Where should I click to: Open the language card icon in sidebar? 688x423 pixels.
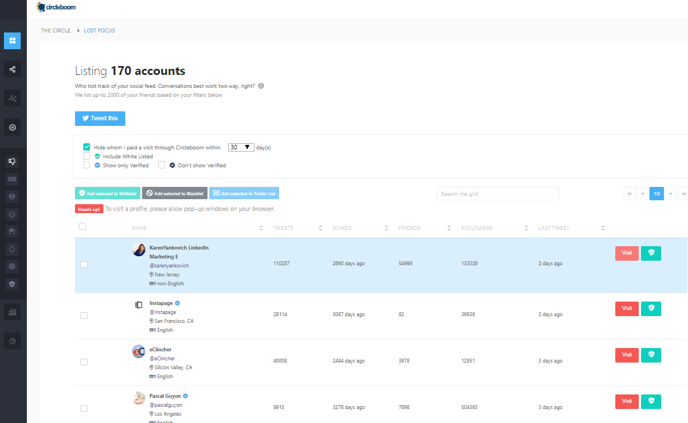coord(12,179)
